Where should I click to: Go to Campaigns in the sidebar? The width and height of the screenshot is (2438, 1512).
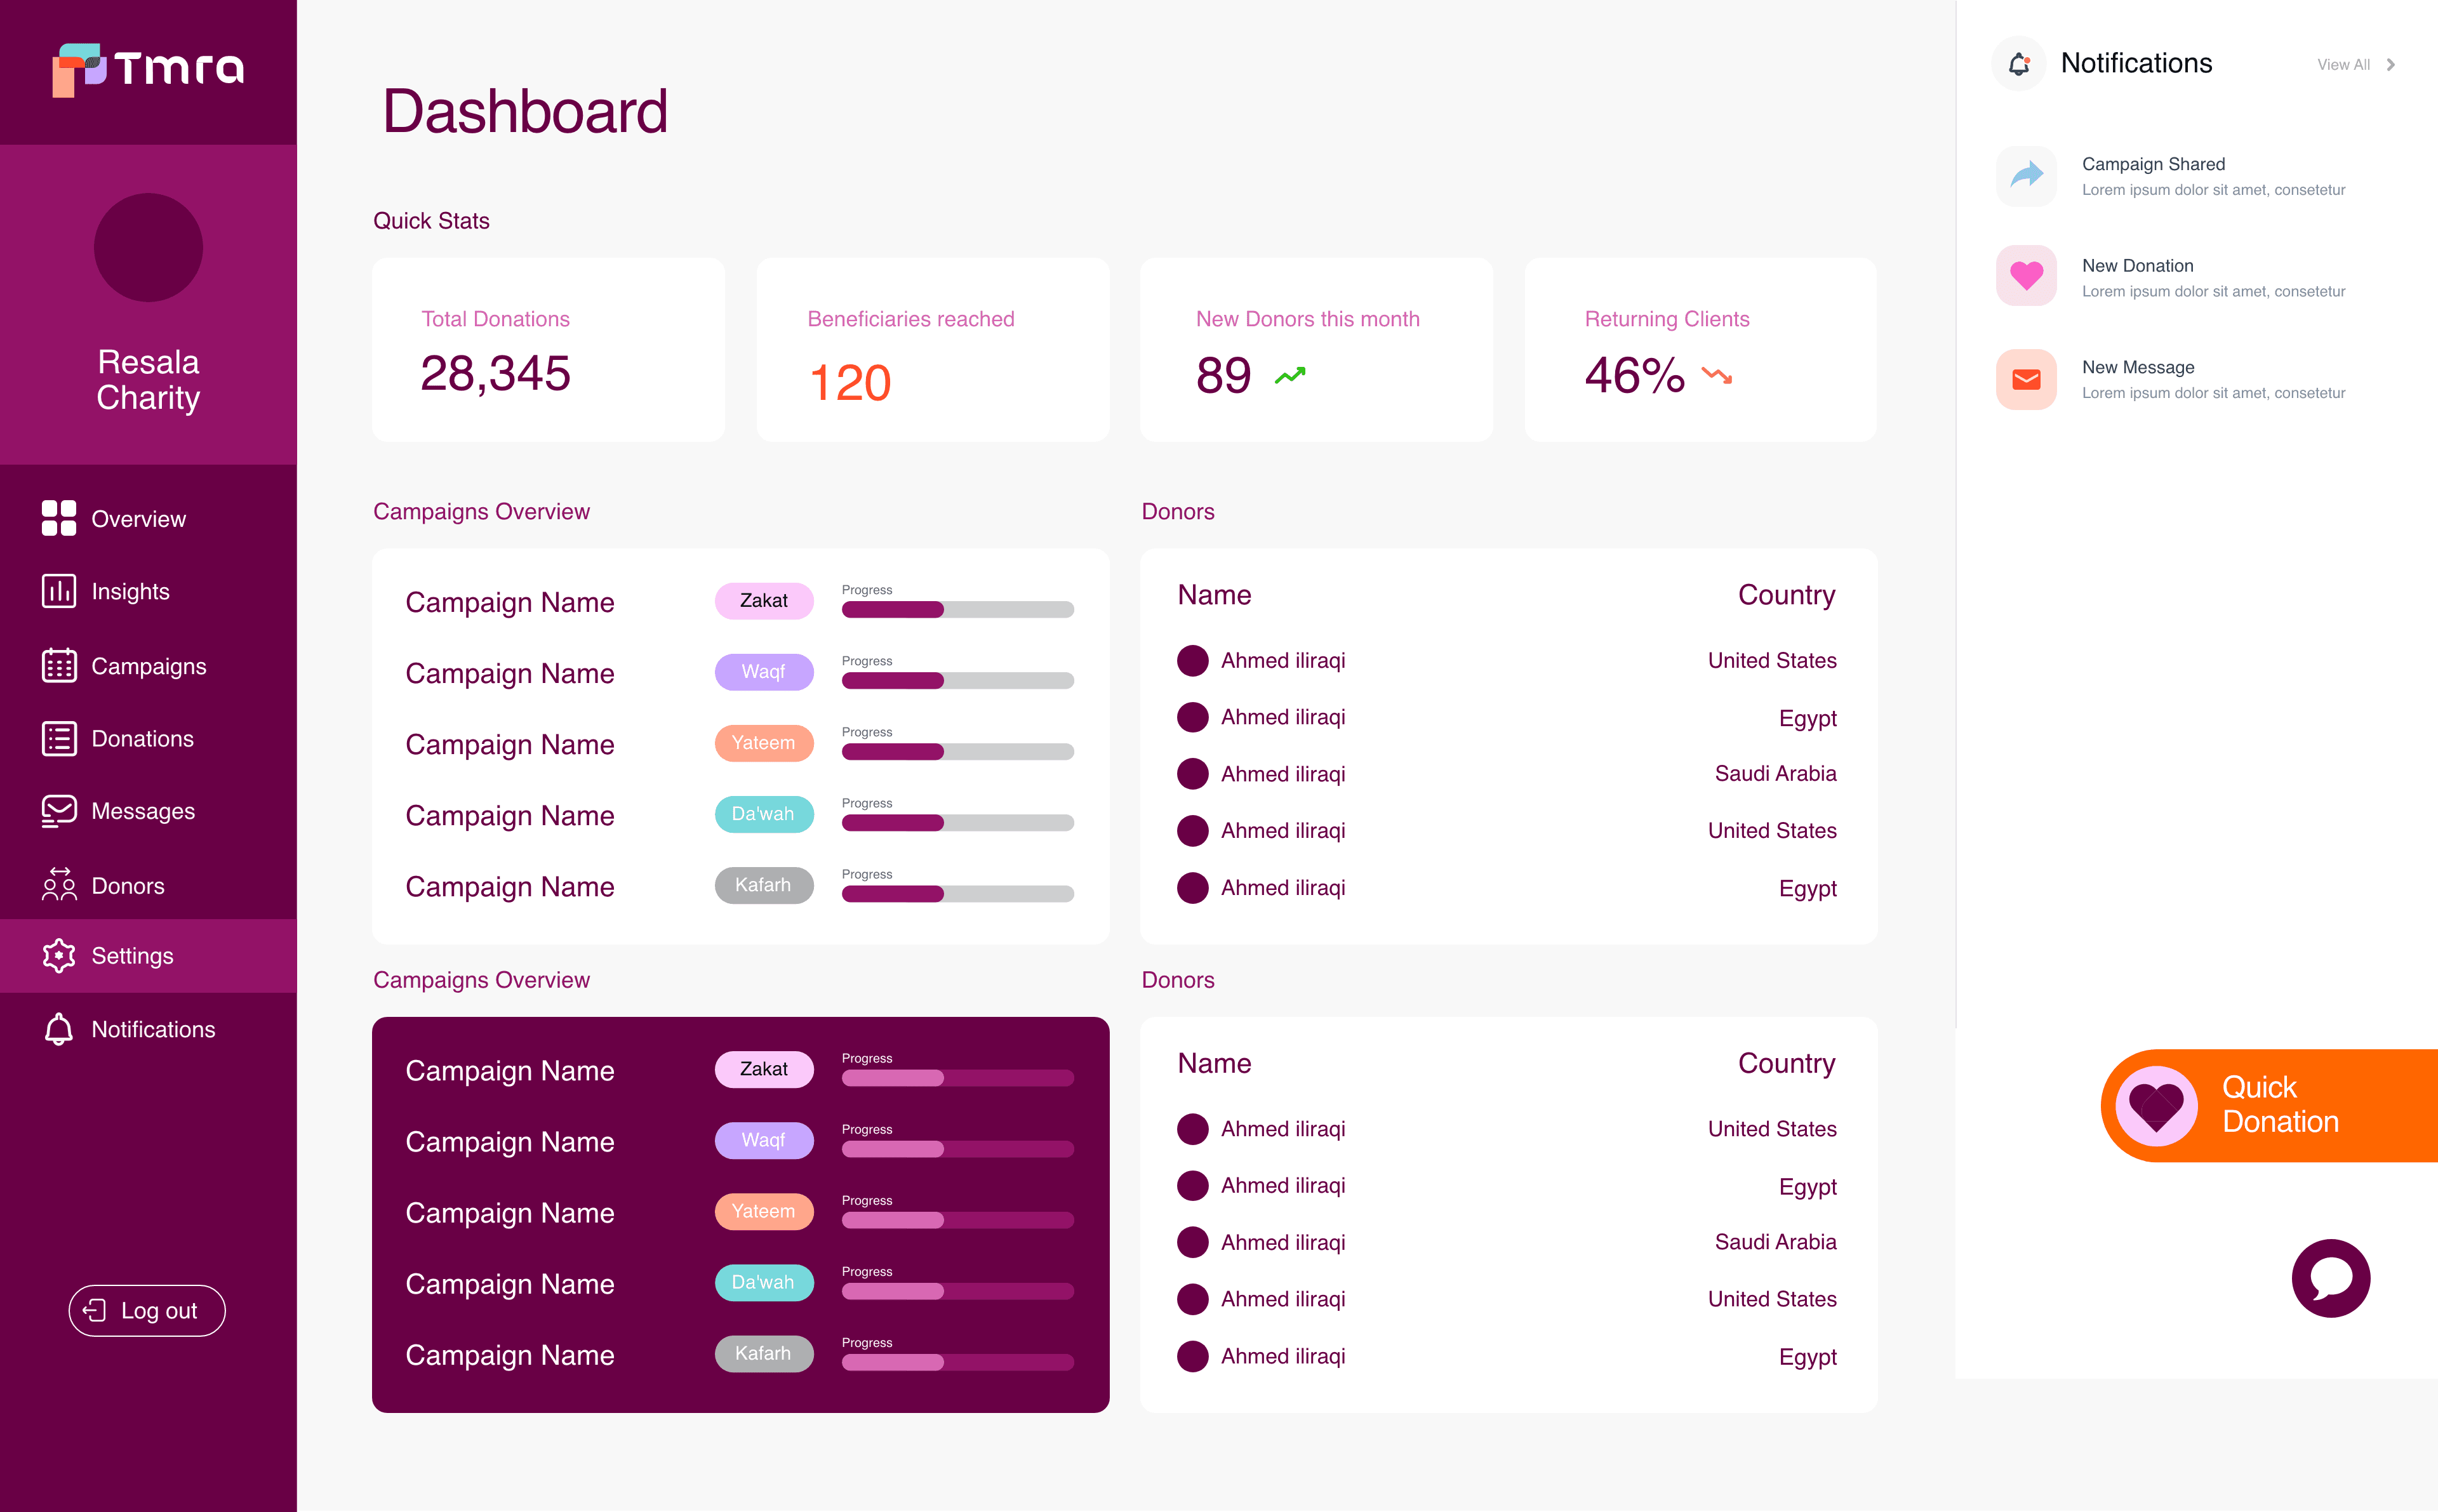148,666
